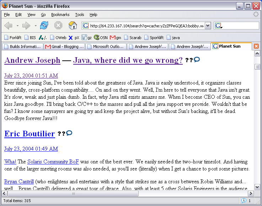Switch to the second Andrew Joseph' tab

pos(189,47)
